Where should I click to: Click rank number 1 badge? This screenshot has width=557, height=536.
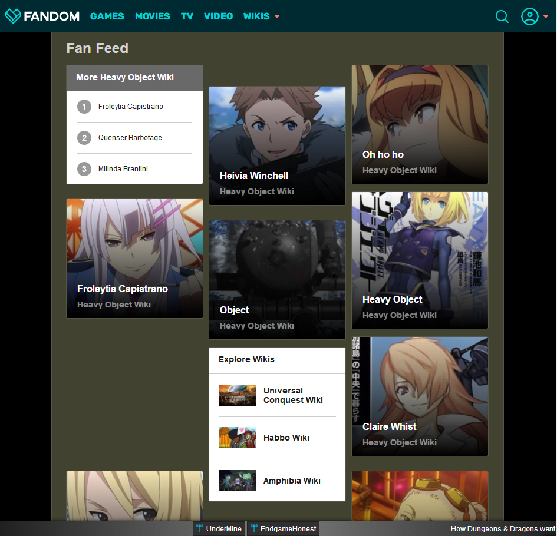pos(84,107)
